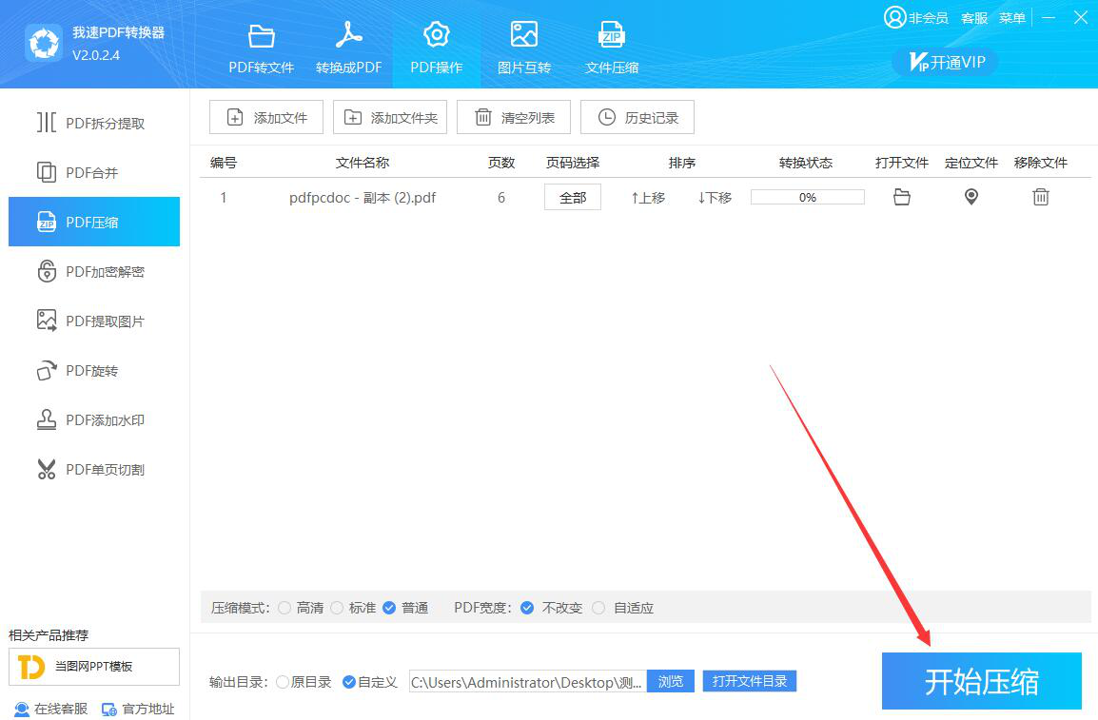This screenshot has height=720, width=1098.
Task: Click the 开通VIP button
Action: (x=946, y=62)
